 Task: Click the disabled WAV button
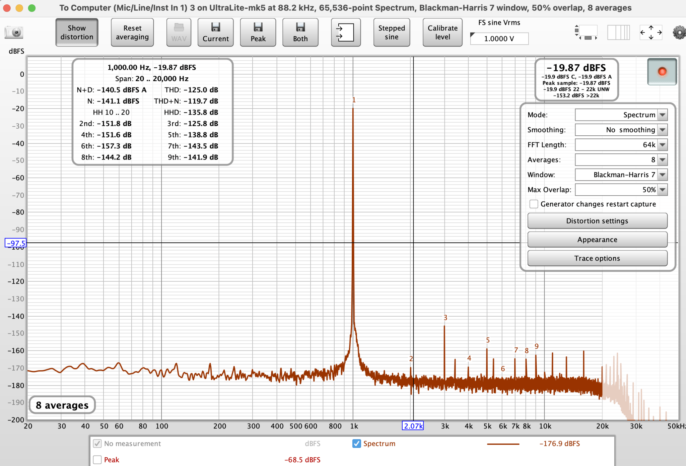point(179,32)
